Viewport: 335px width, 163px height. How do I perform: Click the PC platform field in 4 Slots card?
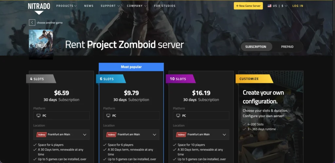coord(62,116)
